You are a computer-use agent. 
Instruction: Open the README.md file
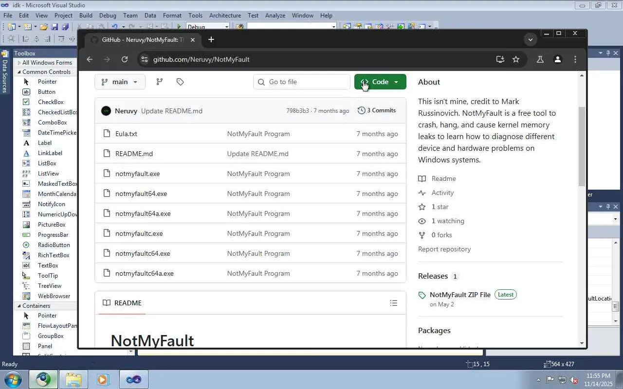point(134,154)
